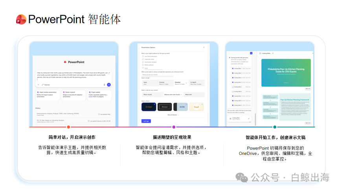Image resolution: width=340 pixels, height=191 pixels.
Task: Click the Creating Slide 5 progress row
Action: (241, 87)
